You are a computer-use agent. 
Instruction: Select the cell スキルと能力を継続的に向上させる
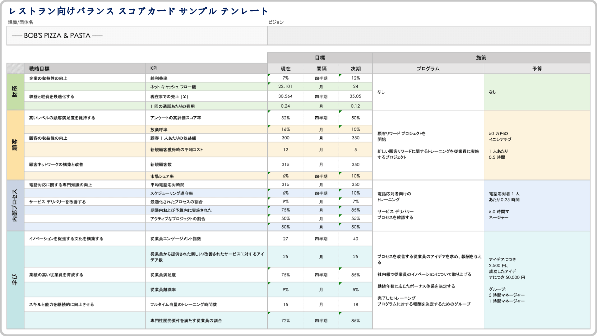tap(85, 304)
